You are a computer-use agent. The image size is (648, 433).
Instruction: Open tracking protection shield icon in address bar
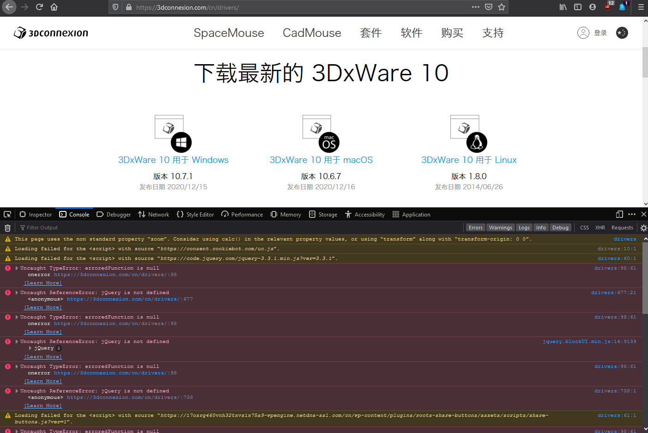(x=115, y=7)
